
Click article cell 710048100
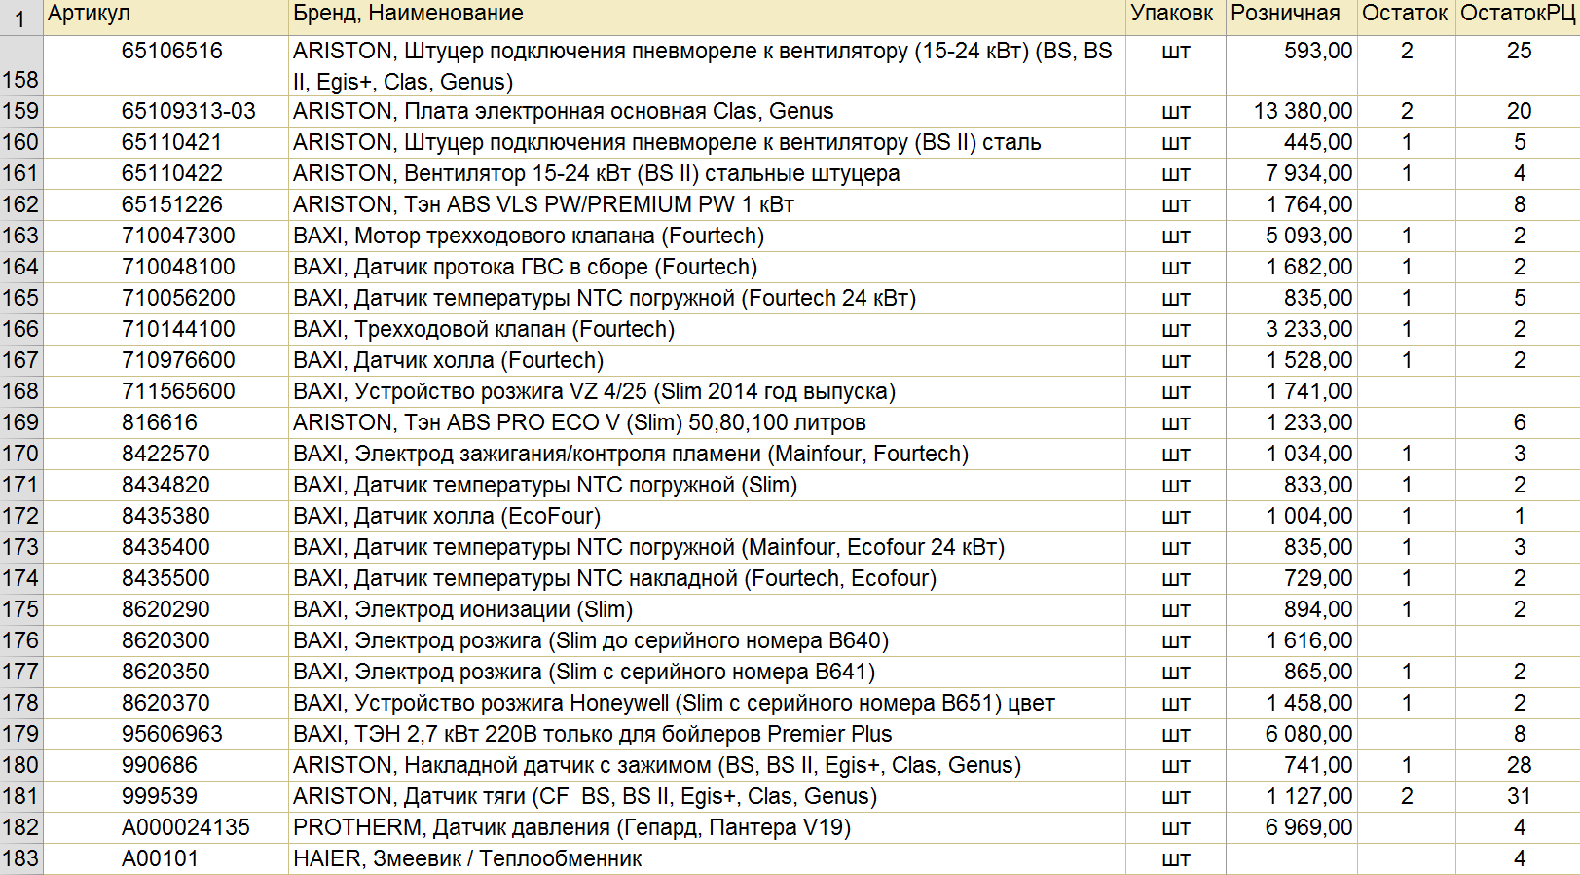(165, 267)
